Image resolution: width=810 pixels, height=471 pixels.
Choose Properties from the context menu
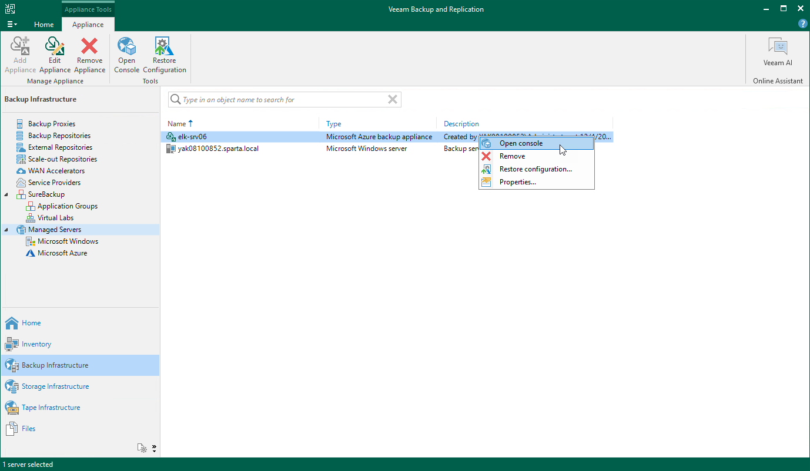[536, 182]
